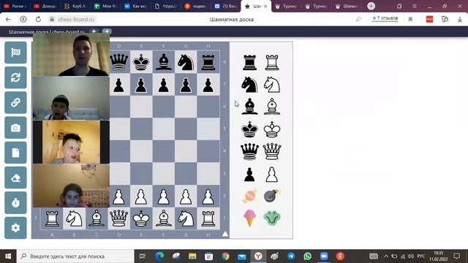Open the gear settings sidebar button
468x263 pixels.
coord(15,228)
